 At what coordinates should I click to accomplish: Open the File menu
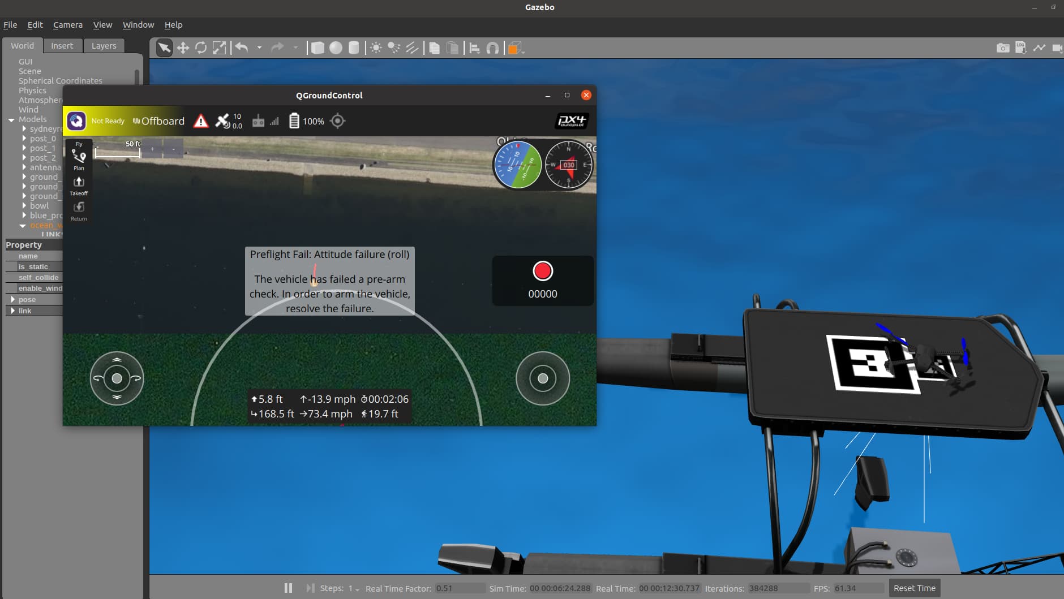click(x=10, y=25)
